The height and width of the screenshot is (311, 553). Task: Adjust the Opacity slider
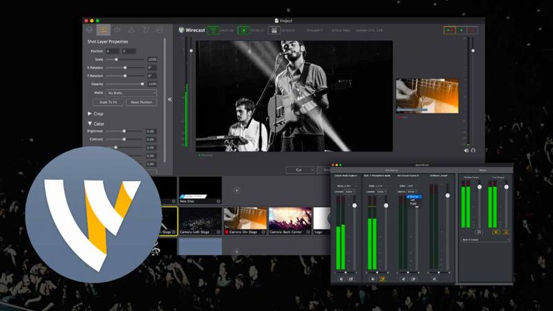click(141, 84)
